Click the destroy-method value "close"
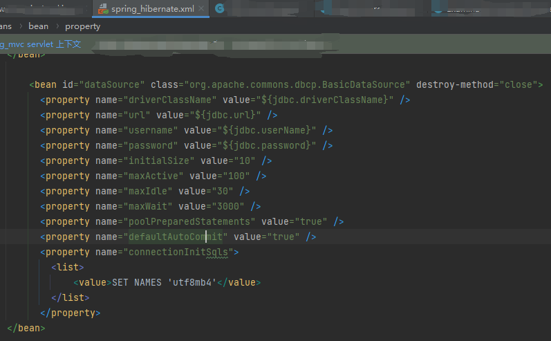The height and width of the screenshot is (341, 551). pos(519,84)
